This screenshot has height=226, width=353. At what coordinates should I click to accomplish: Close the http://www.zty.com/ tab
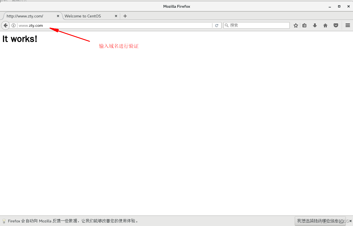point(58,16)
